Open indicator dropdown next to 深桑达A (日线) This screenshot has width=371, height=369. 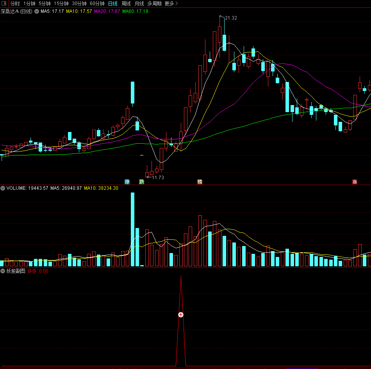click(37, 11)
